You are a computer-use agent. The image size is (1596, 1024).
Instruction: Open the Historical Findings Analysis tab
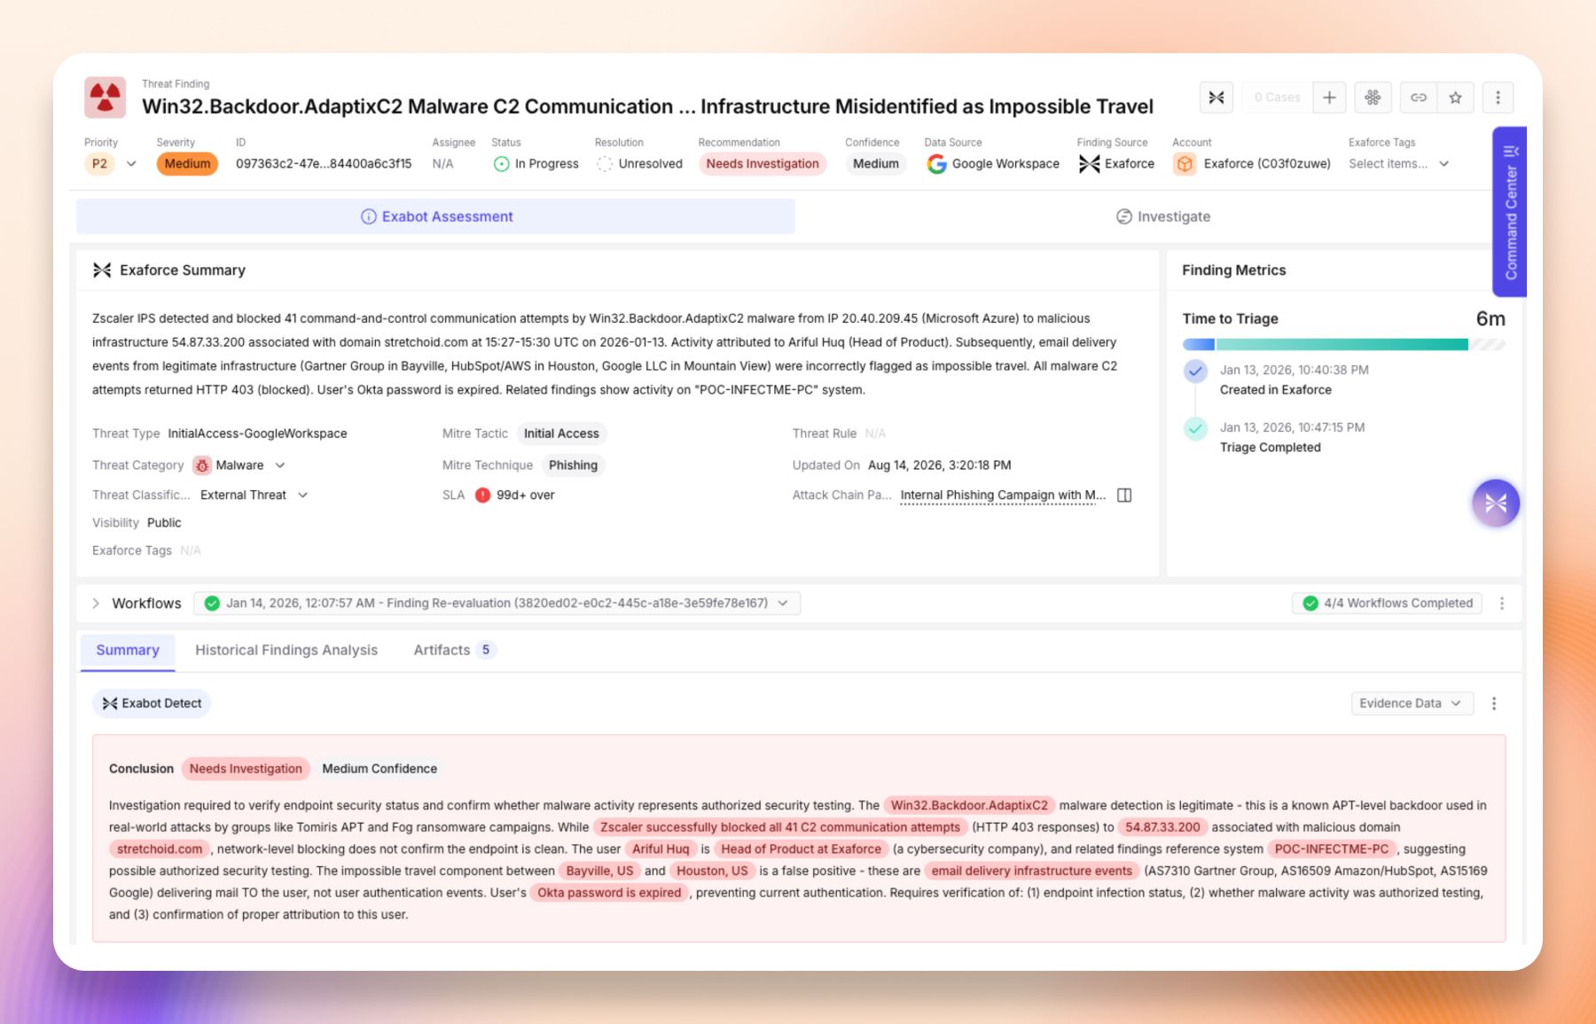point(286,651)
